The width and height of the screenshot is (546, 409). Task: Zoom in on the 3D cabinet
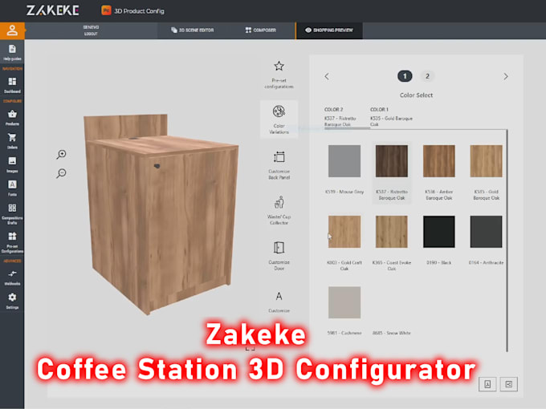tap(61, 154)
